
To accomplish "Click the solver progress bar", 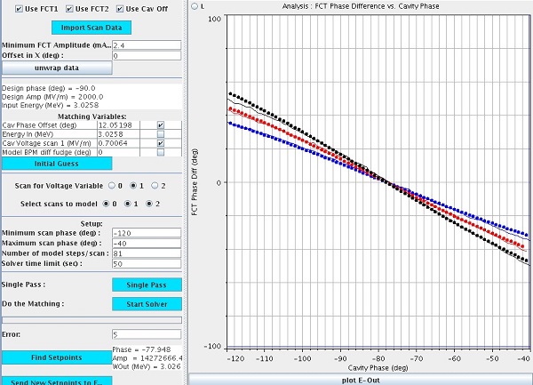I will click(91, 319).
